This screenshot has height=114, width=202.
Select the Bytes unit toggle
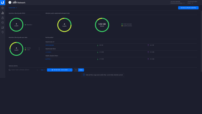[81, 70]
